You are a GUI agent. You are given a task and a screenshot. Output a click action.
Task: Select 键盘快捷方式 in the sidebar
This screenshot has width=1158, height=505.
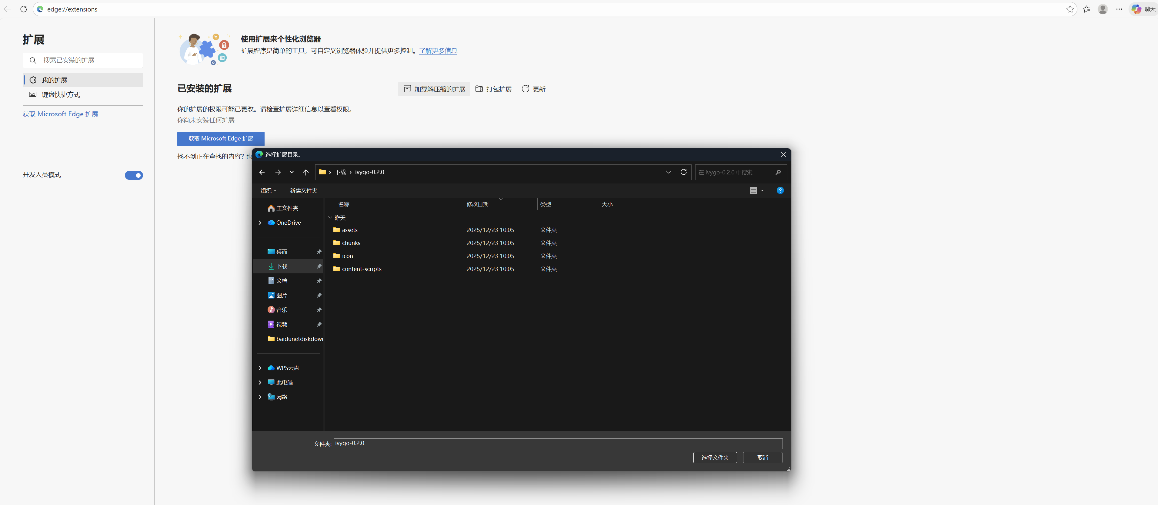(x=61, y=95)
